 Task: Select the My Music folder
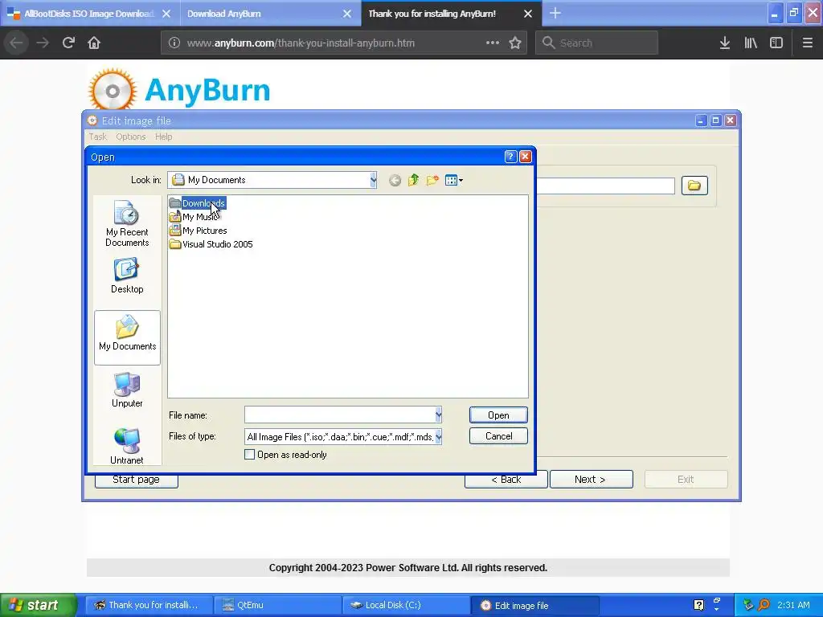pyautogui.click(x=194, y=217)
